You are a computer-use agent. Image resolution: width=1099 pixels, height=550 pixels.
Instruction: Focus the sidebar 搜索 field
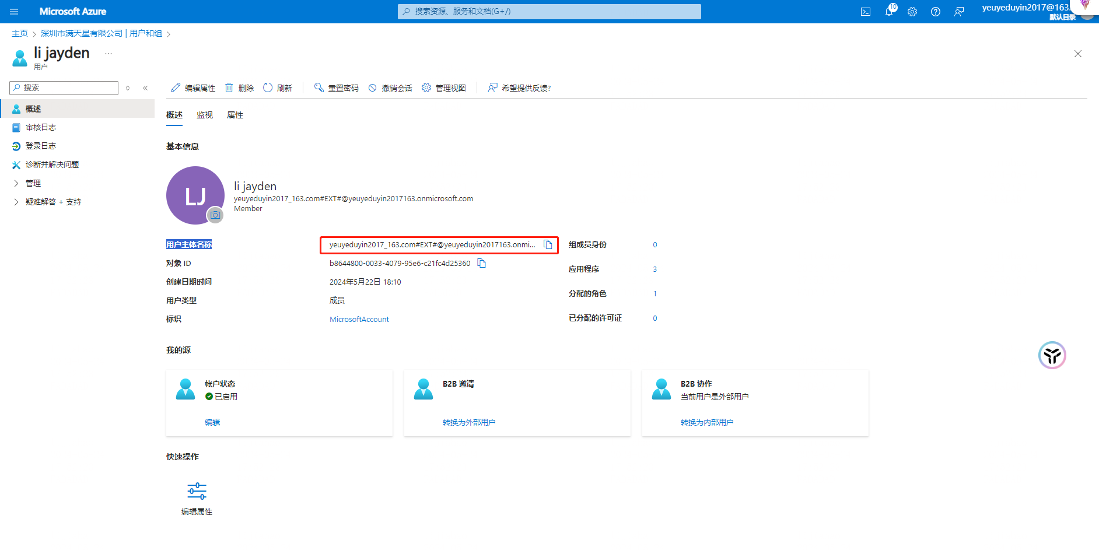coord(64,87)
